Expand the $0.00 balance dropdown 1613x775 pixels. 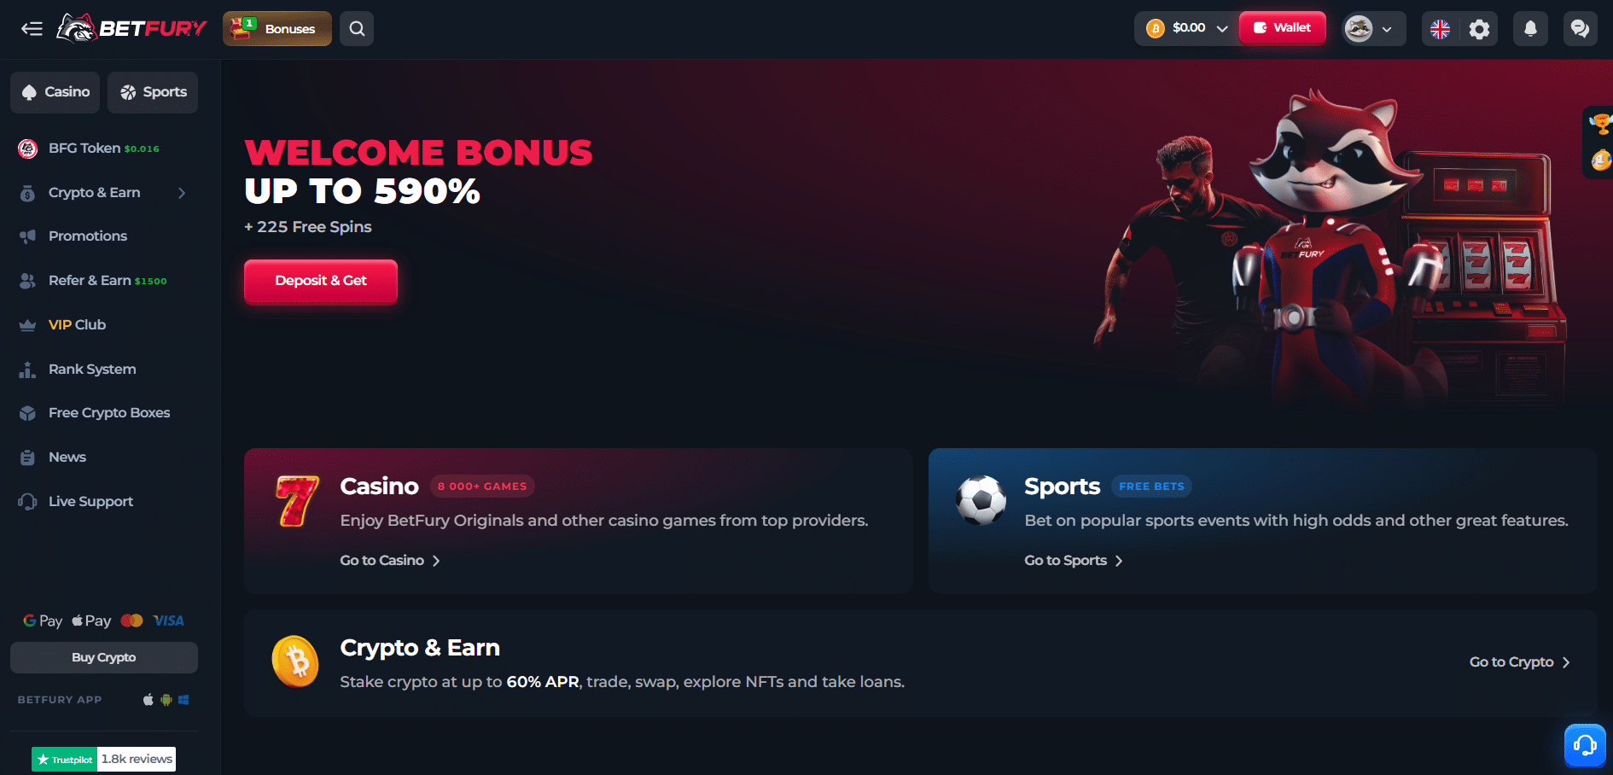pos(1185,28)
